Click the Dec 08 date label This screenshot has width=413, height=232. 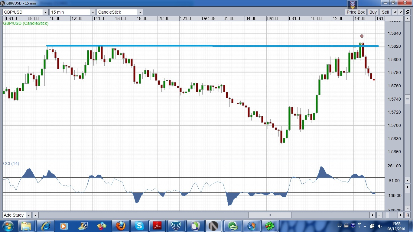tap(209, 18)
